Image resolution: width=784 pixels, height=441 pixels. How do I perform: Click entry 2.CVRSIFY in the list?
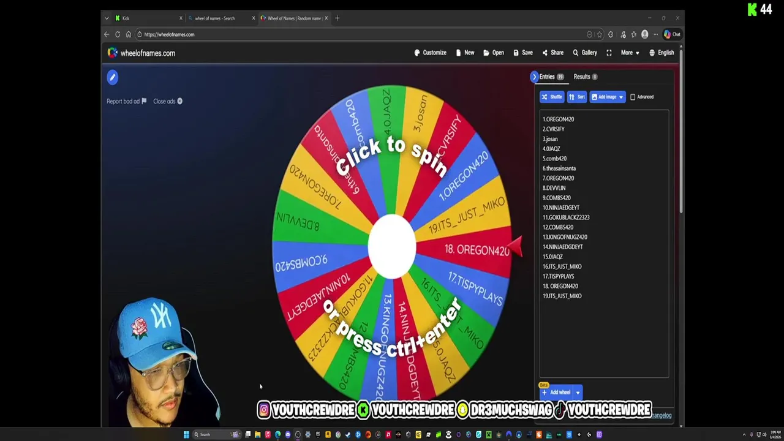coord(553,129)
